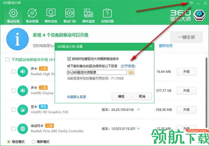Viewport: 209px width, 146px height.
Task: Click Intel(R) Display speaker icon
Action: pyautogui.click(x=23, y=91)
